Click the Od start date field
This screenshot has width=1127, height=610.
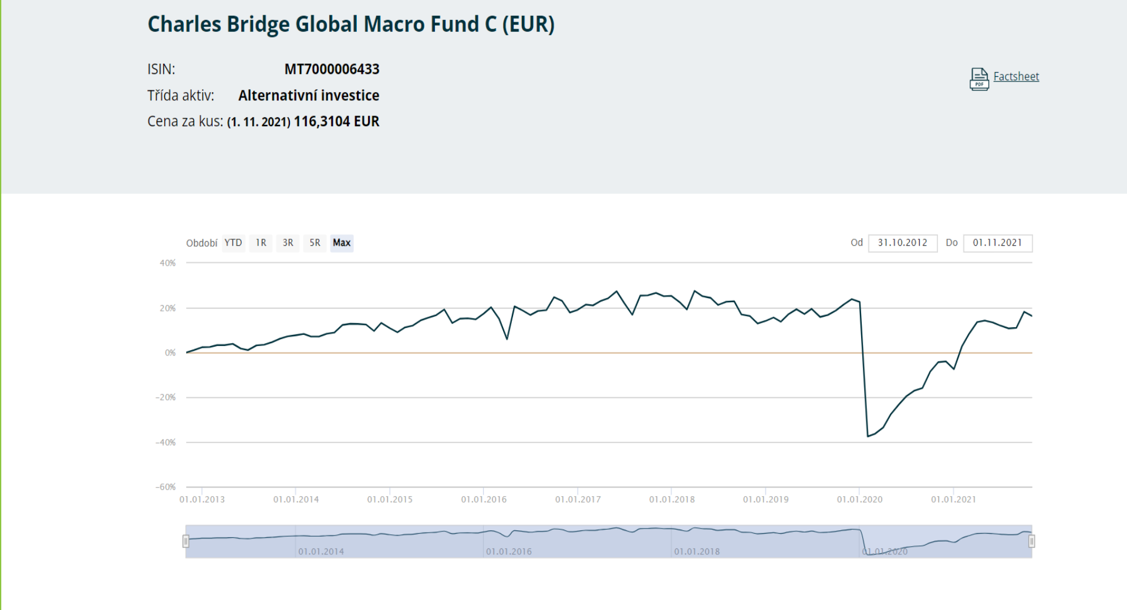coord(902,243)
